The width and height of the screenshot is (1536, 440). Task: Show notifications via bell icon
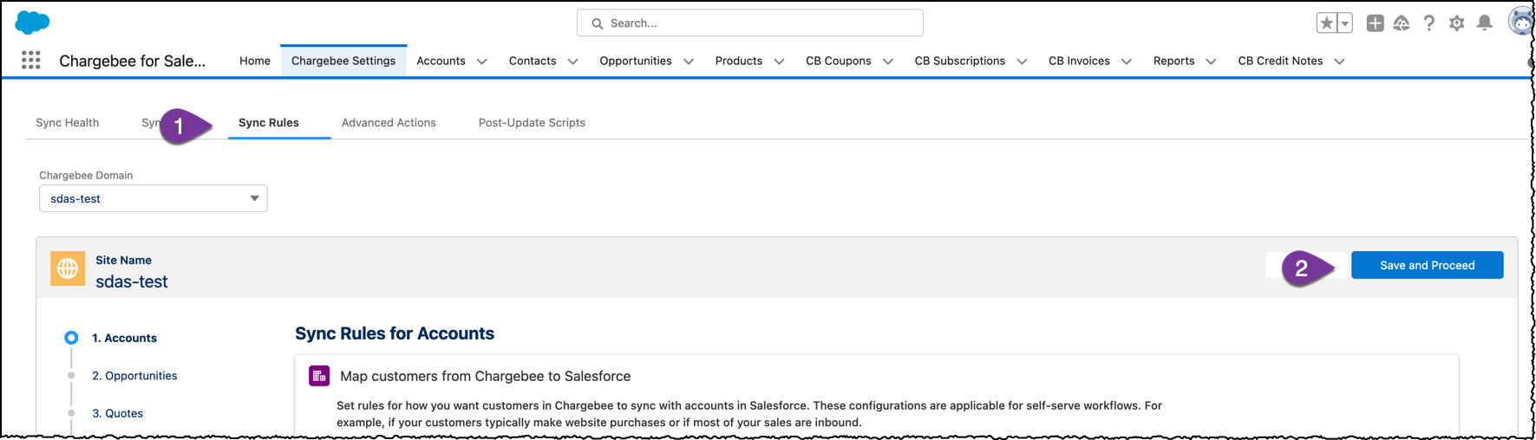(x=1484, y=23)
